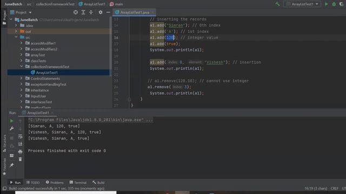This screenshot has width=346, height=194.
Task: Expand the accessModifier1 package
Action: 21,43
